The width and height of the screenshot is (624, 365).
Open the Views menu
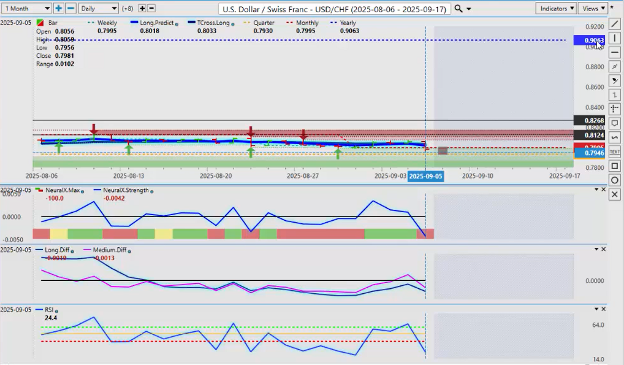coord(593,9)
